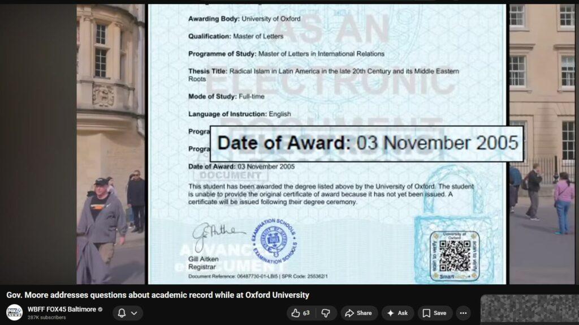Click the suggested video thumbnail at right
The height and width of the screenshot is (325, 579).
point(529,310)
